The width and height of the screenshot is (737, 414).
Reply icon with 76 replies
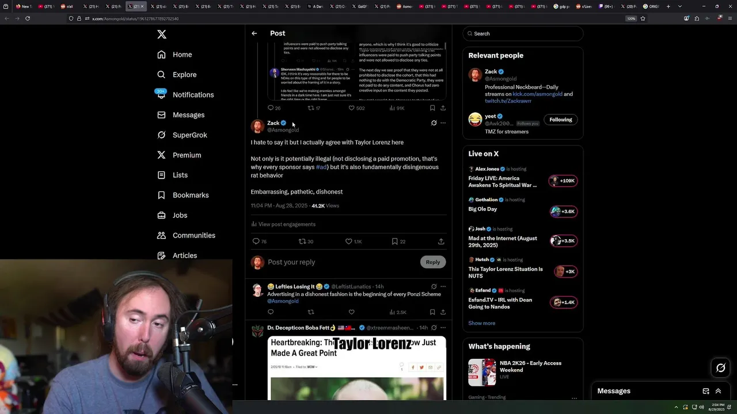pos(256,241)
